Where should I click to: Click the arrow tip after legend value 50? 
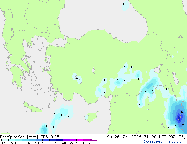pyautogui.click(x=94, y=140)
